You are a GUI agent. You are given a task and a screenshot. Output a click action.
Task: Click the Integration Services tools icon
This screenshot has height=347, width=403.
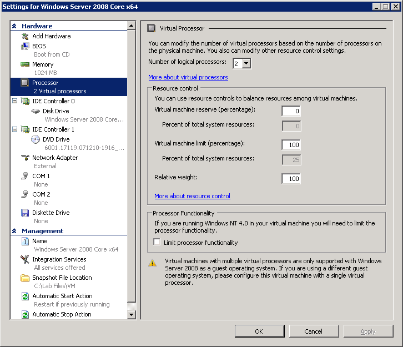click(25, 259)
